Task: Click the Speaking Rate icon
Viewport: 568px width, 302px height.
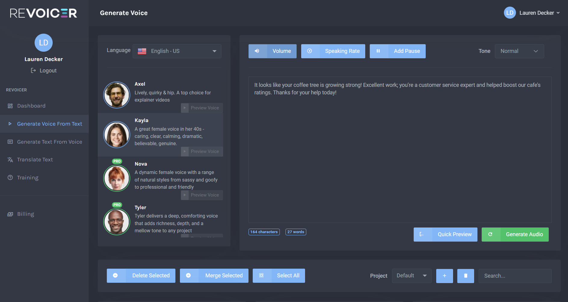Action: pos(310,51)
